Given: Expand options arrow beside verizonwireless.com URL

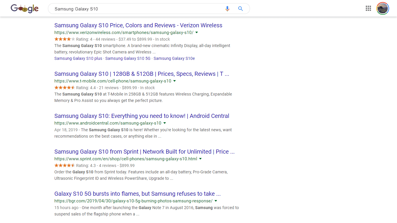Looking at the screenshot, I should click(x=197, y=33).
